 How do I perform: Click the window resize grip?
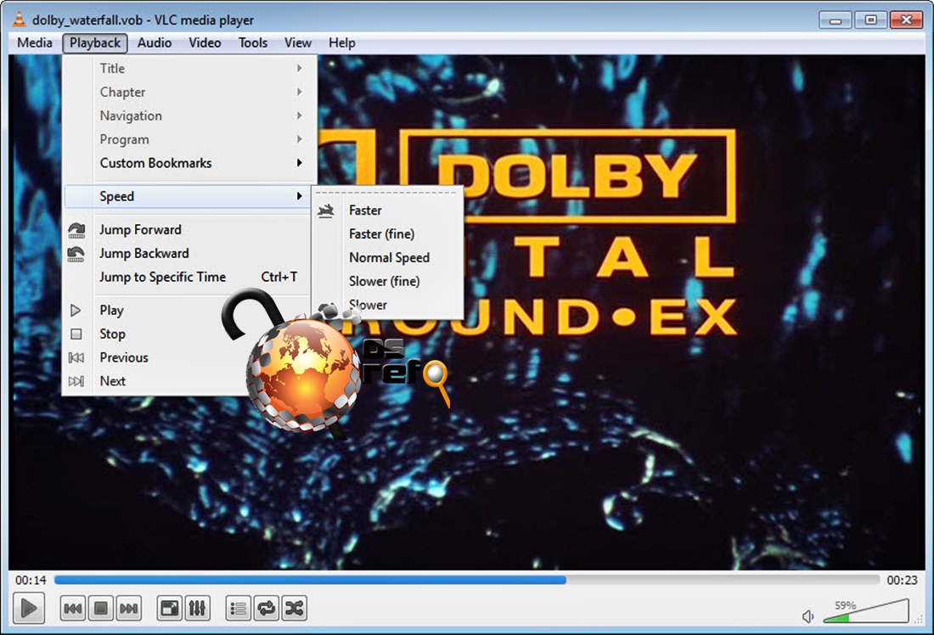pos(919,620)
